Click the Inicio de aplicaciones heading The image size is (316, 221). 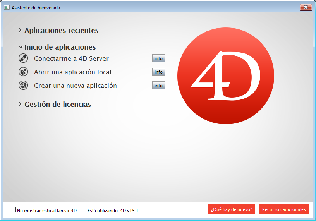pyautogui.click(x=60, y=47)
